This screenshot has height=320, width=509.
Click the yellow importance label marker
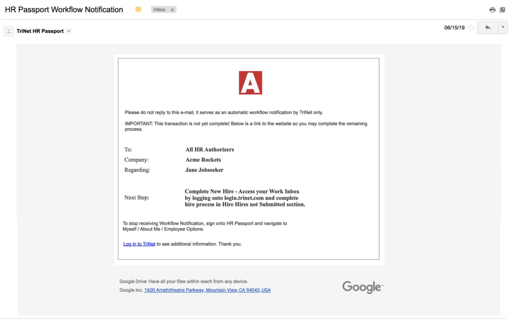[x=138, y=9]
